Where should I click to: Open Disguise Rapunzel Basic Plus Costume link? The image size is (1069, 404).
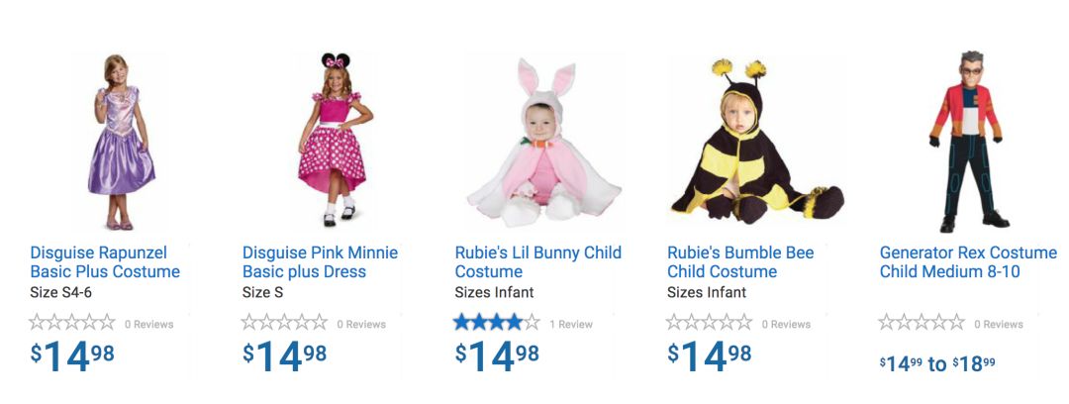coord(105,262)
